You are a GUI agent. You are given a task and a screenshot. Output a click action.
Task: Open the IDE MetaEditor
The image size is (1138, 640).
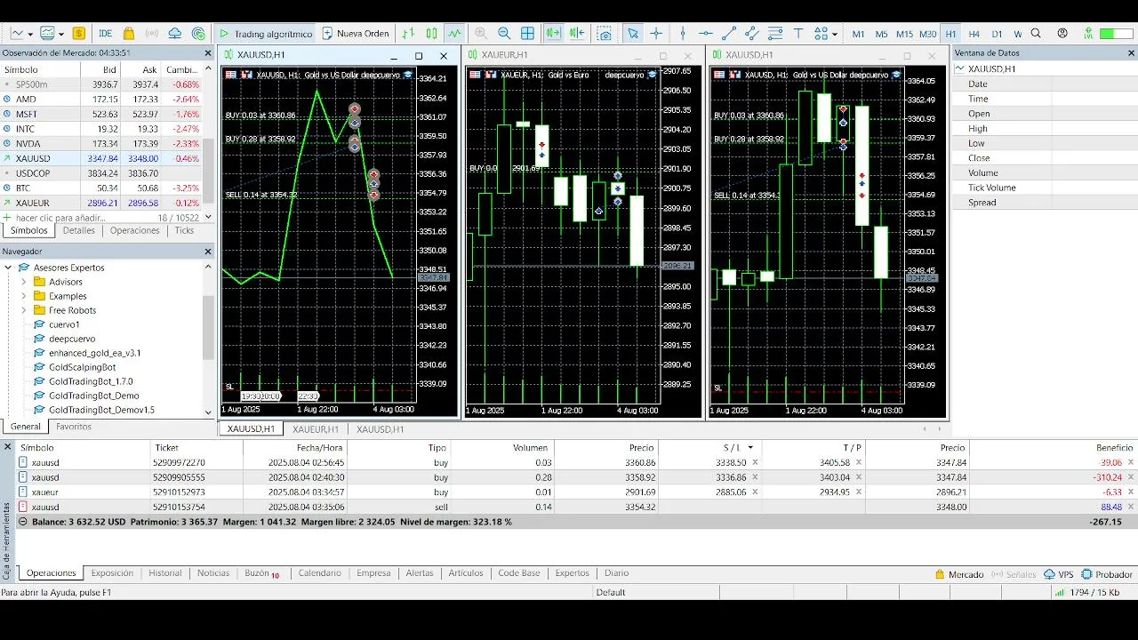click(x=105, y=34)
